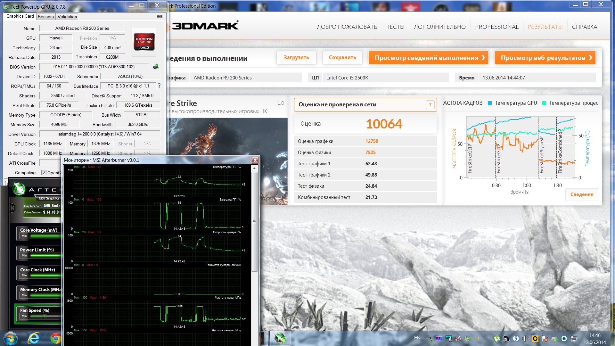The width and height of the screenshot is (615, 346).
Task: Click the Afterburner monitoring window scrollbar
Action: pyautogui.click(x=255, y=221)
